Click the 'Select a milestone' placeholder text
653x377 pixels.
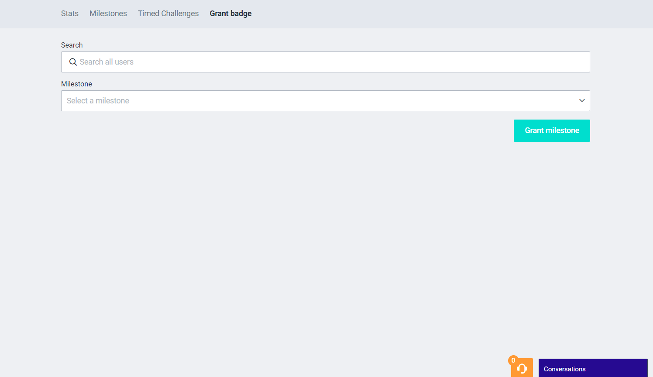click(x=98, y=101)
